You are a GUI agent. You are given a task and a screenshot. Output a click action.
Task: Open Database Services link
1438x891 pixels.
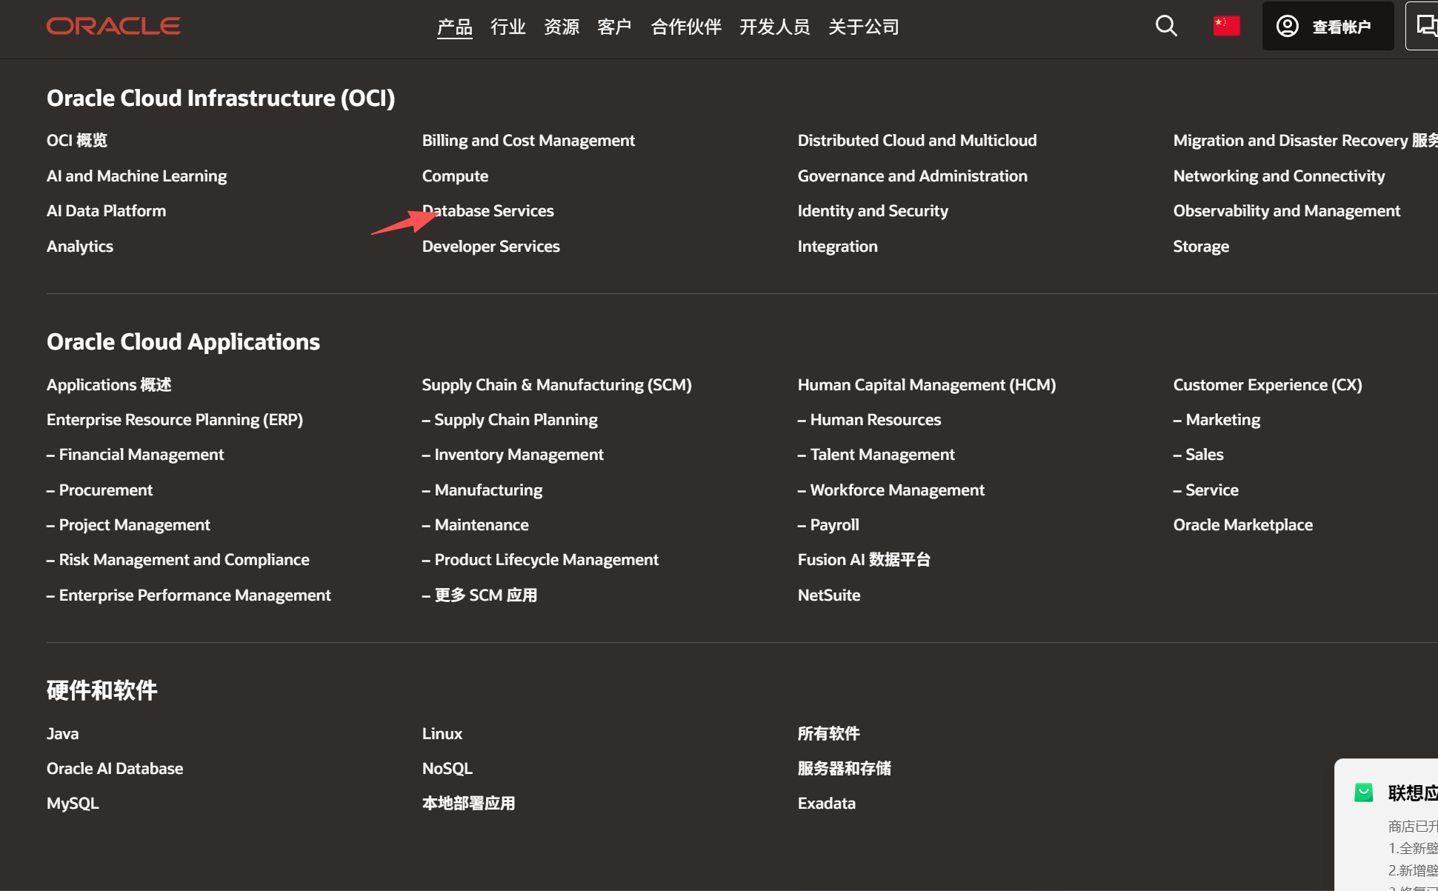[487, 210]
